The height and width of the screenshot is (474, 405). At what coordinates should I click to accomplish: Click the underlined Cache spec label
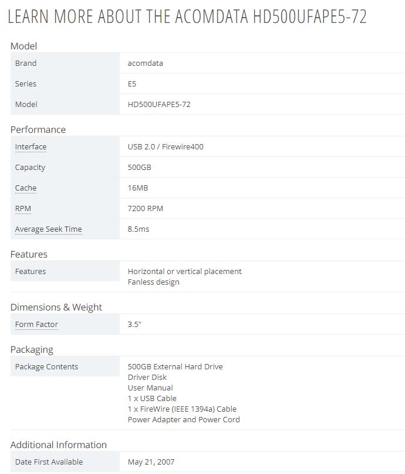(x=26, y=188)
